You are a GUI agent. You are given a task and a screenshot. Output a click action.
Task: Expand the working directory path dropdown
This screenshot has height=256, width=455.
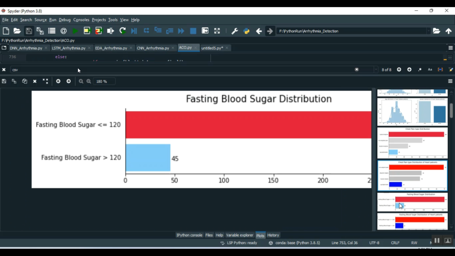tap(428, 31)
